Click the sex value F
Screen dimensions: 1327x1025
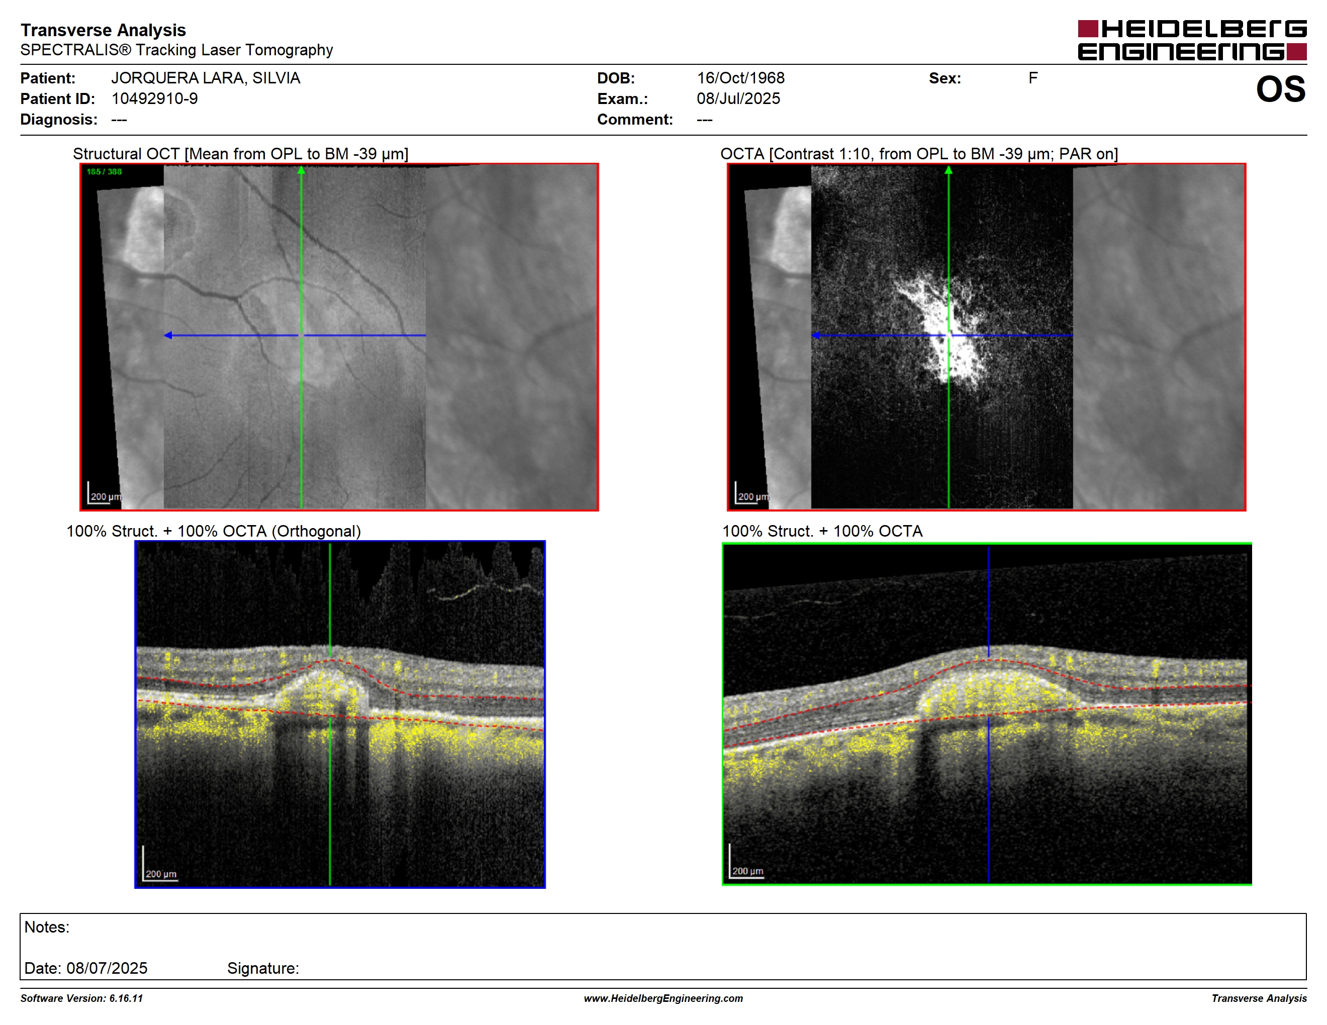click(x=1033, y=78)
